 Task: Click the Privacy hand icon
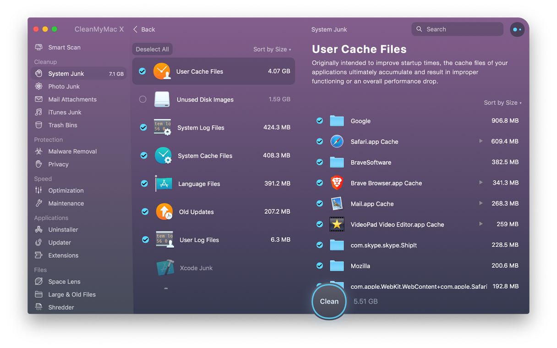pos(39,164)
